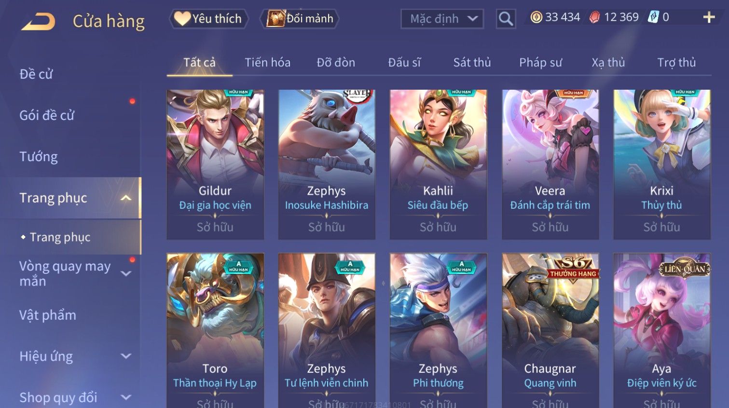
Task: Select the Pháp sư tab
Action: tap(540, 62)
